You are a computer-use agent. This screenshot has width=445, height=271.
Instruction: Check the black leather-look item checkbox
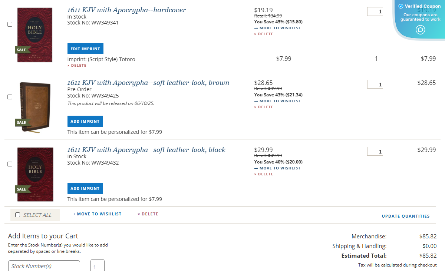(10, 164)
